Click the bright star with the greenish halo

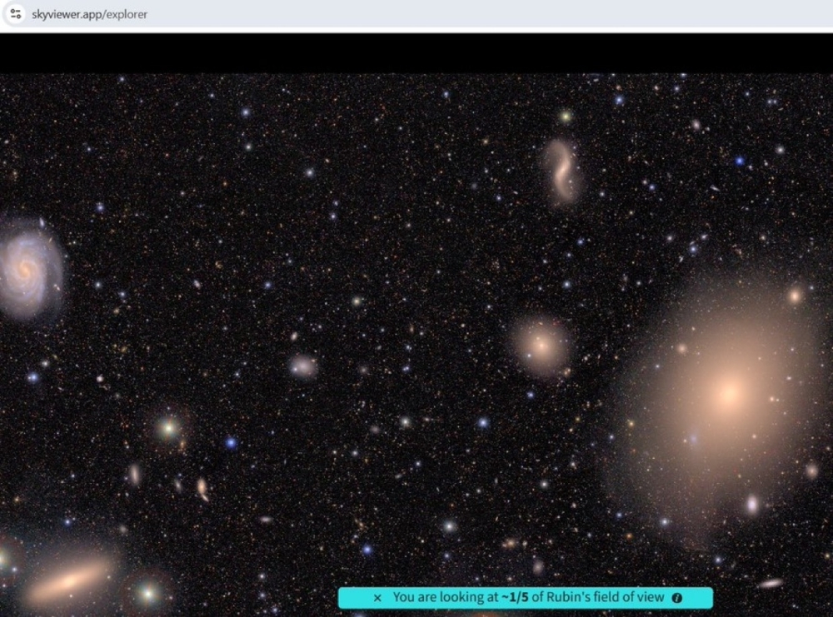[168, 428]
